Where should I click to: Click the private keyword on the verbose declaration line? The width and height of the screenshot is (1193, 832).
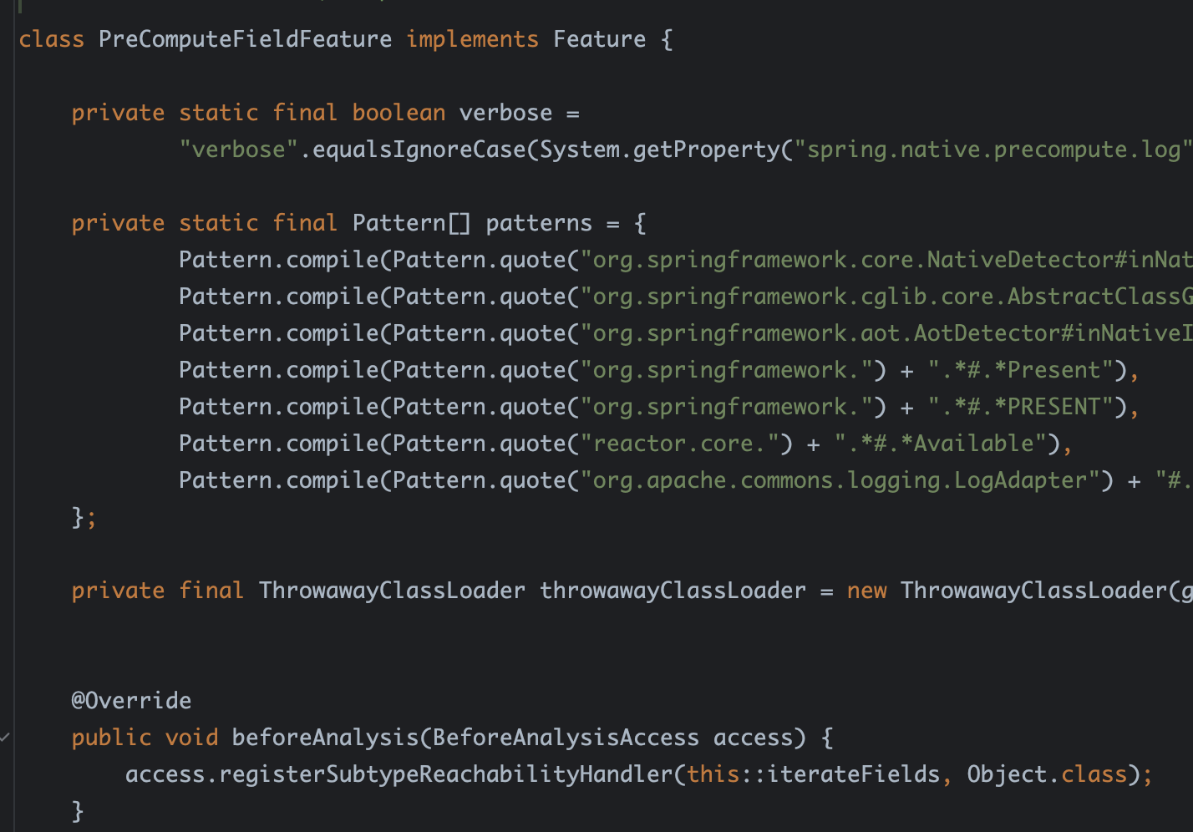118,113
